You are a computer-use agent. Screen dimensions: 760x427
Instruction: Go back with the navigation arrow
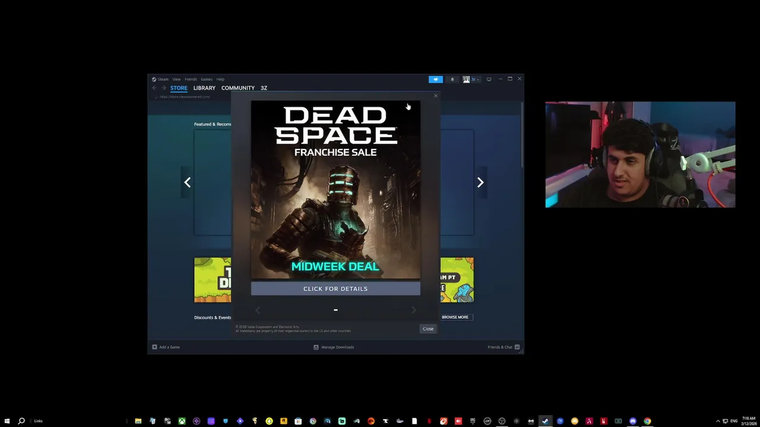[154, 88]
